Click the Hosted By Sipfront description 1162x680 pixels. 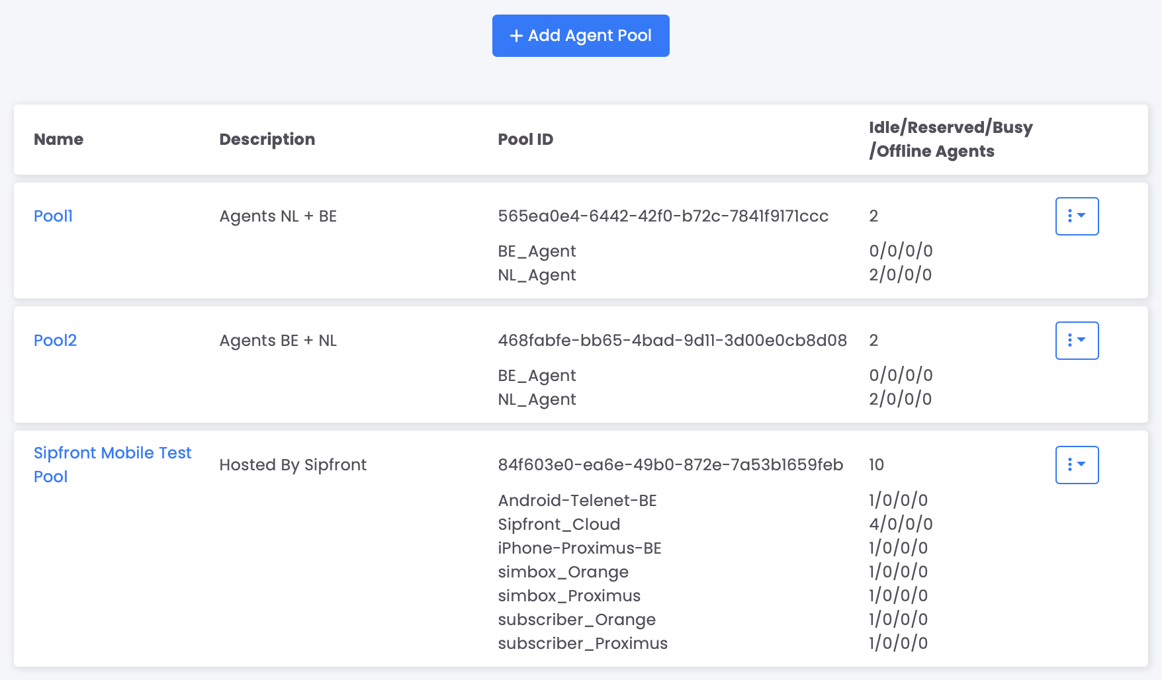(x=292, y=465)
